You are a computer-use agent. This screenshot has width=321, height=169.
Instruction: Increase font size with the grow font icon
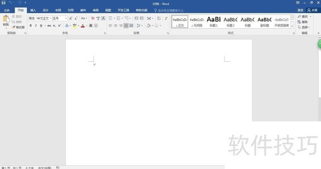(x=71, y=18)
